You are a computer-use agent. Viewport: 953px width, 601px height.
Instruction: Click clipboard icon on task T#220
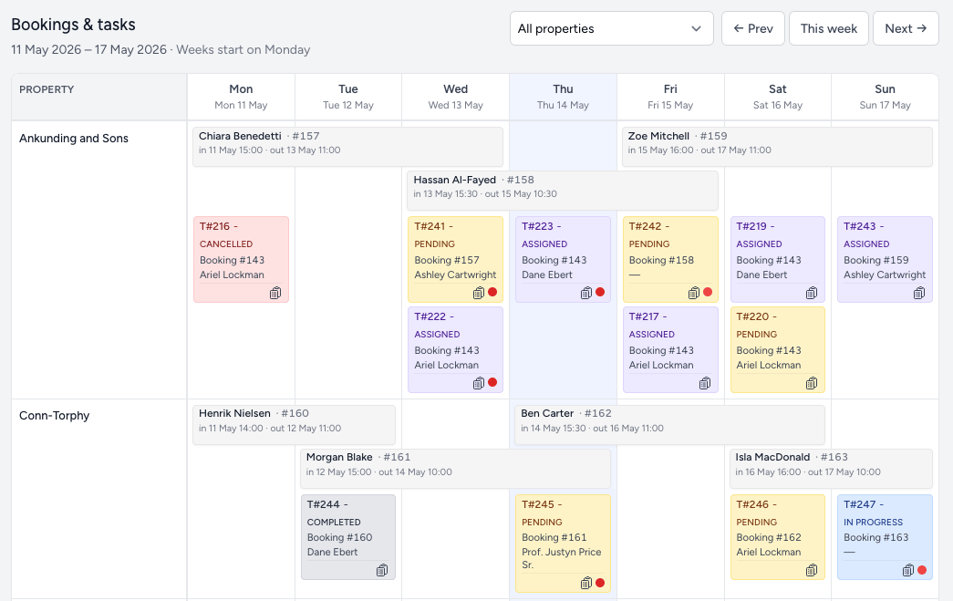pyautogui.click(x=812, y=383)
